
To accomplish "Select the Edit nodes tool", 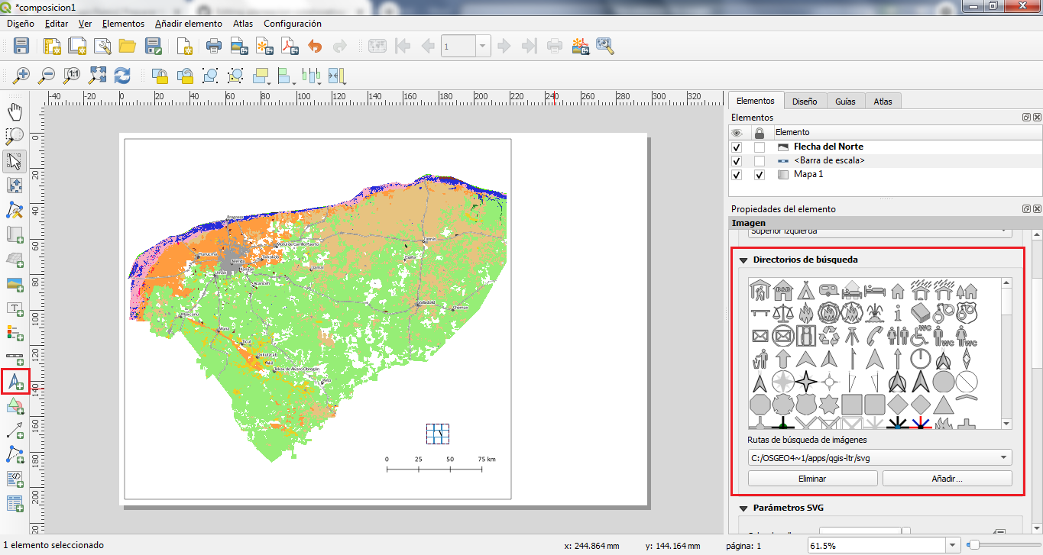I will [15, 210].
